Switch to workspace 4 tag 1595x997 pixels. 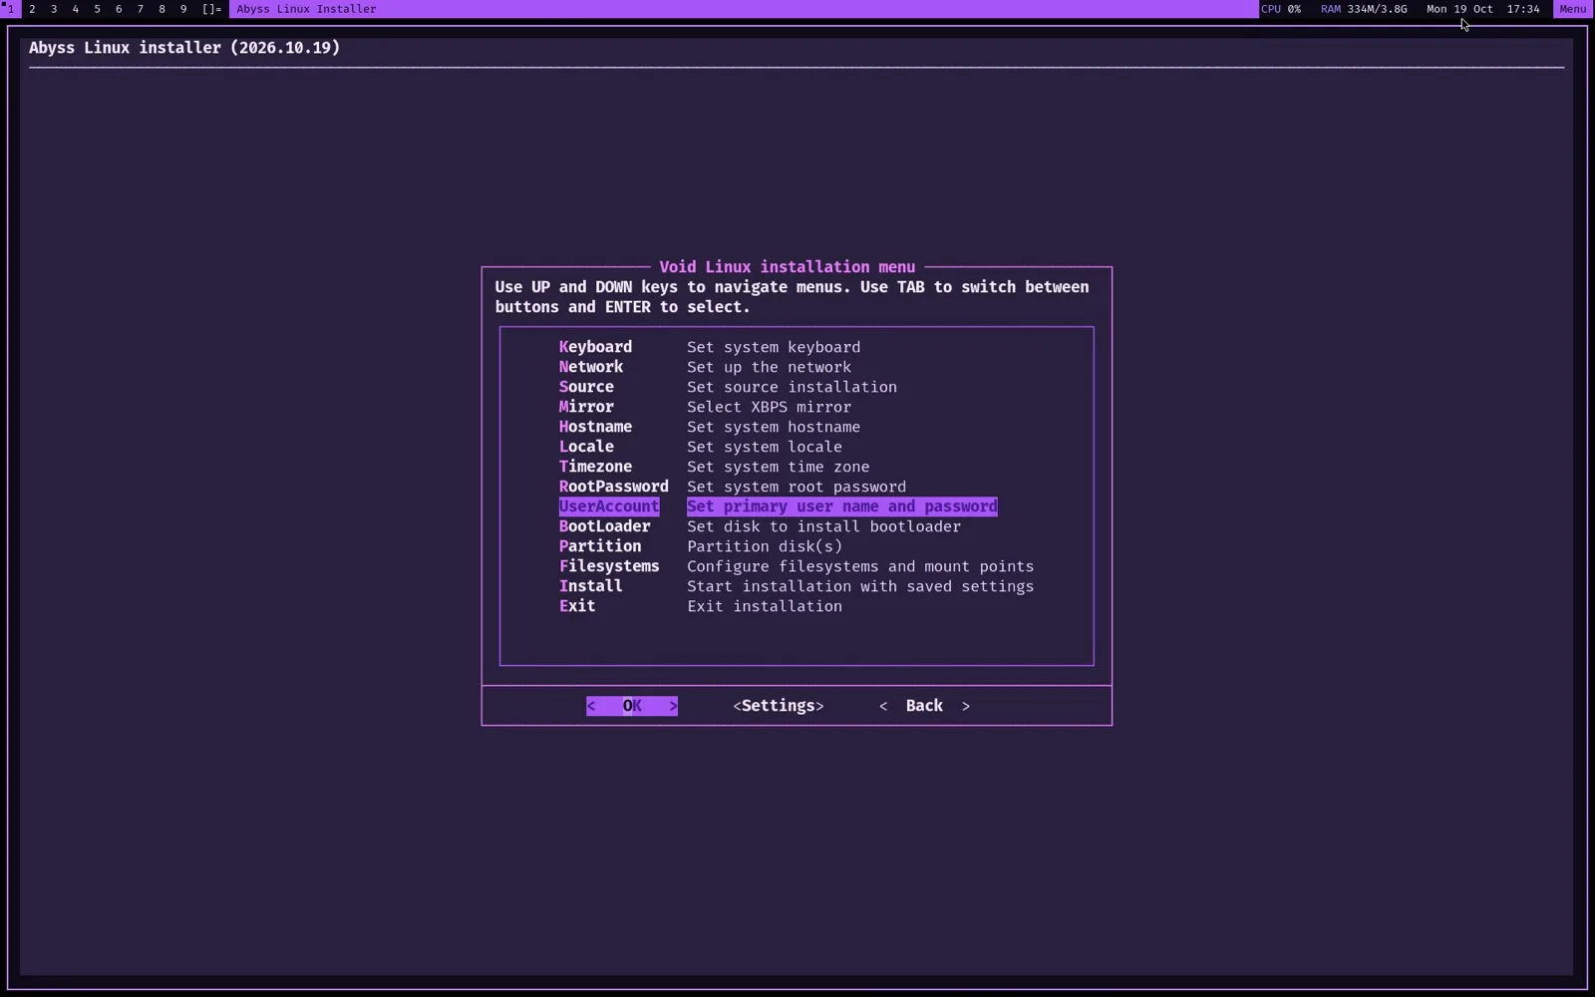point(75,9)
